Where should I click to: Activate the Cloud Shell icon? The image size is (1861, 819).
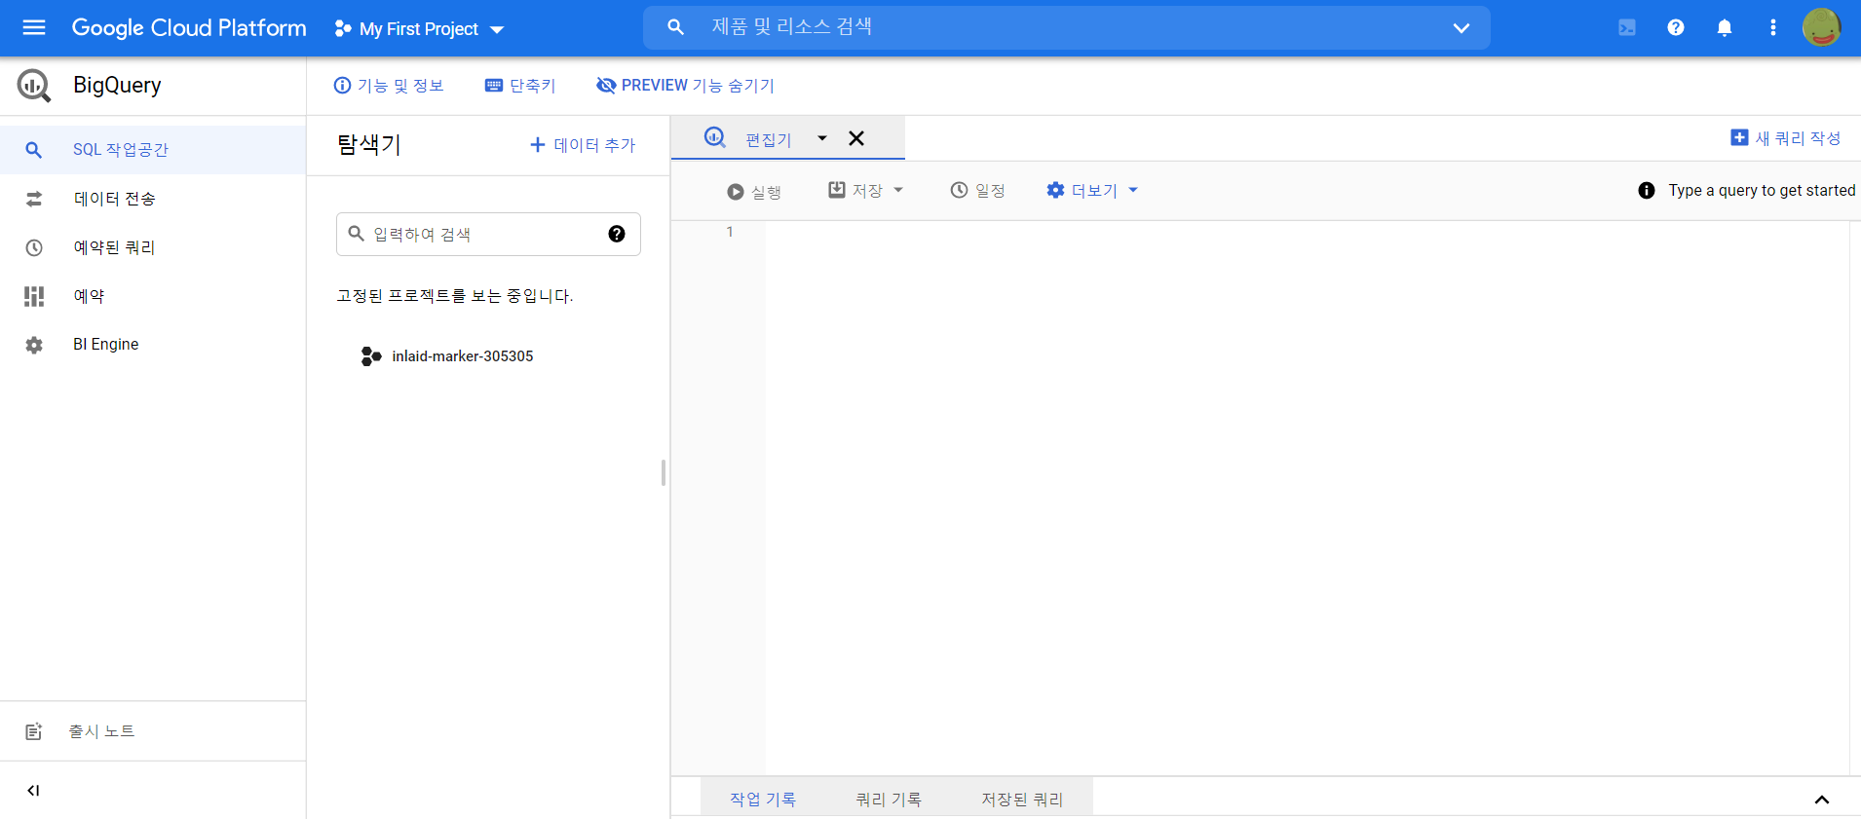(x=1627, y=27)
